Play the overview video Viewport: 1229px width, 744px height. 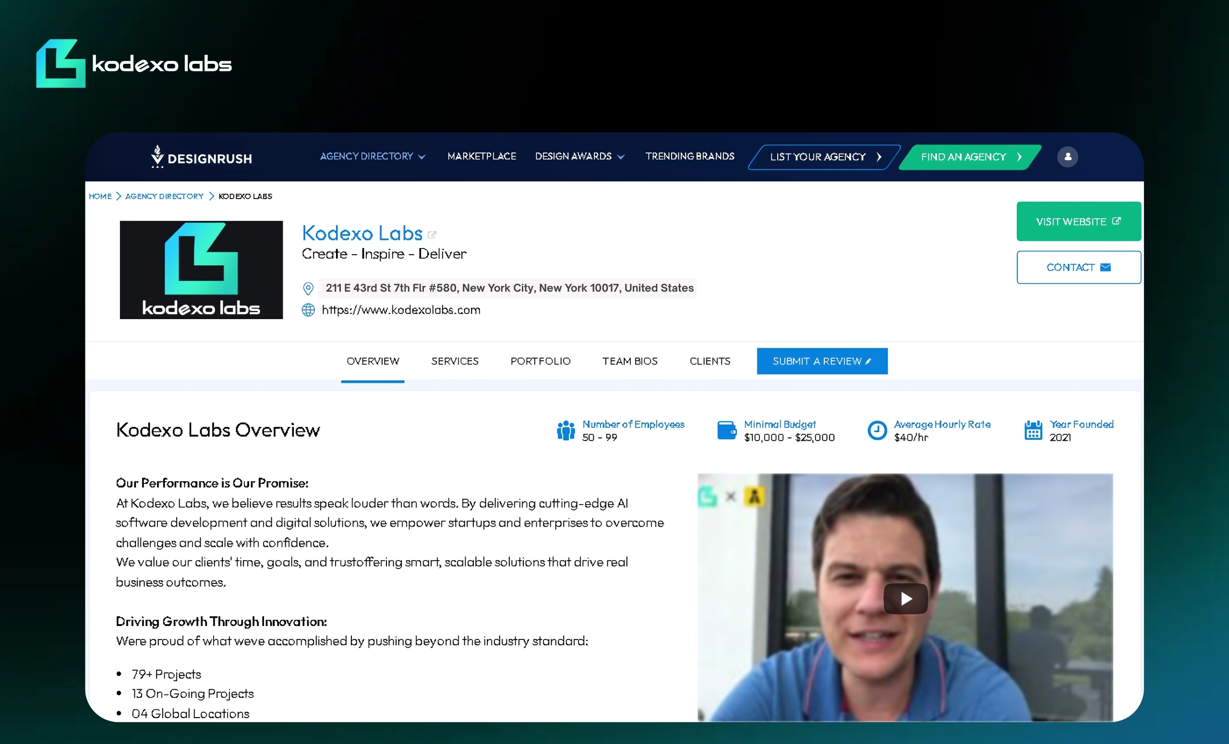click(906, 599)
